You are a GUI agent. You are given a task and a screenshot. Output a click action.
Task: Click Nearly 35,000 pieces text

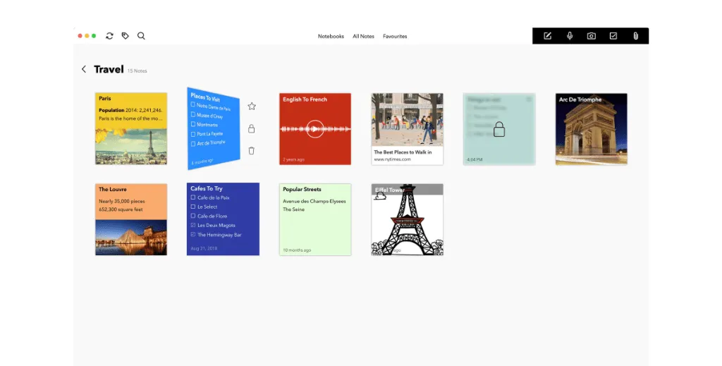pyautogui.click(x=121, y=201)
